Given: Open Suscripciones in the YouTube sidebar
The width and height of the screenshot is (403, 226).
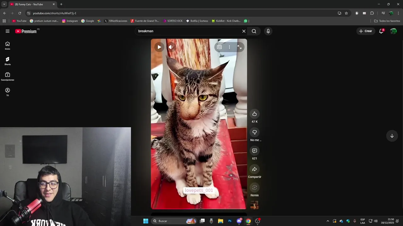Looking at the screenshot, I should 8,77.
